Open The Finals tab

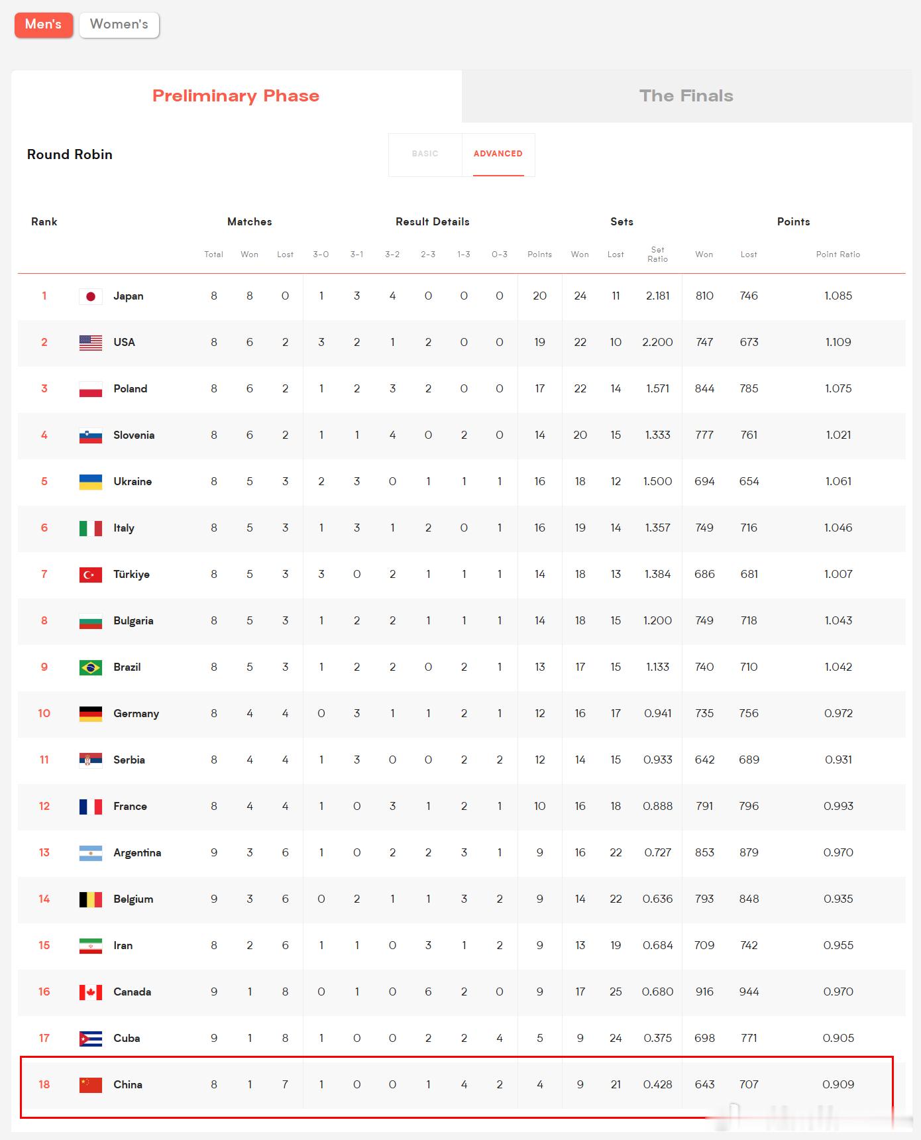click(686, 96)
